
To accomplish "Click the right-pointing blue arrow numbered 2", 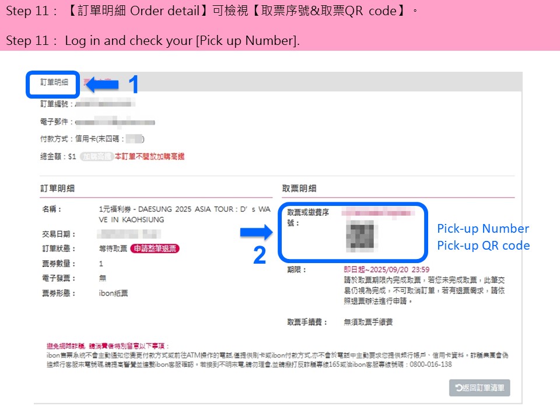I will coord(257,233).
